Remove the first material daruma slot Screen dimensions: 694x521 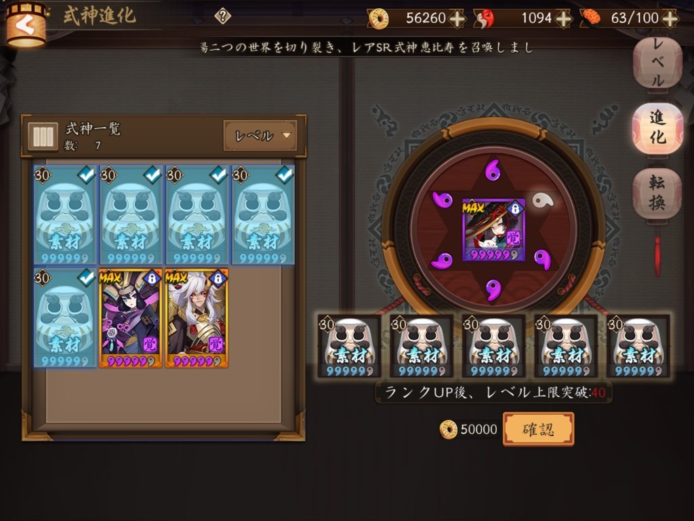tap(349, 346)
